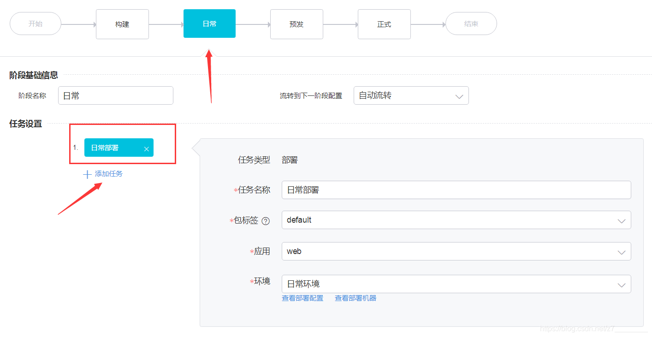Click the plus icon beside 添加任务
The image size is (652, 337).
pos(87,174)
